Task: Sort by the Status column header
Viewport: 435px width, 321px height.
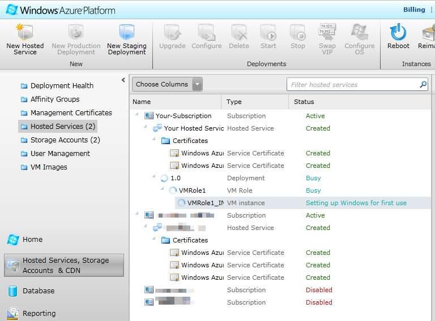Action: click(304, 102)
